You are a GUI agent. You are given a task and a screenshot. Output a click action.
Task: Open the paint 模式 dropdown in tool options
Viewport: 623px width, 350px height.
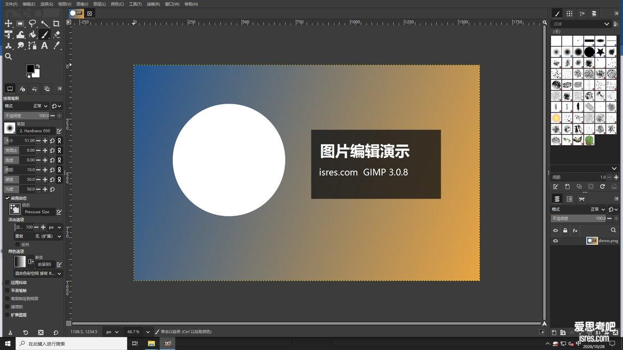[x=26, y=106]
